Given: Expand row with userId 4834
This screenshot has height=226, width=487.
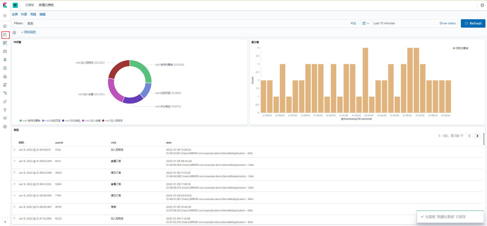Looking at the screenshot, I should pyautogui.click(x=14, y=173).
